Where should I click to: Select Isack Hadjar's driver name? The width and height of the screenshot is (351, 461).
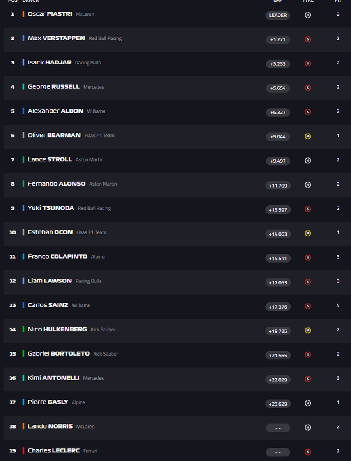(50, 63)
